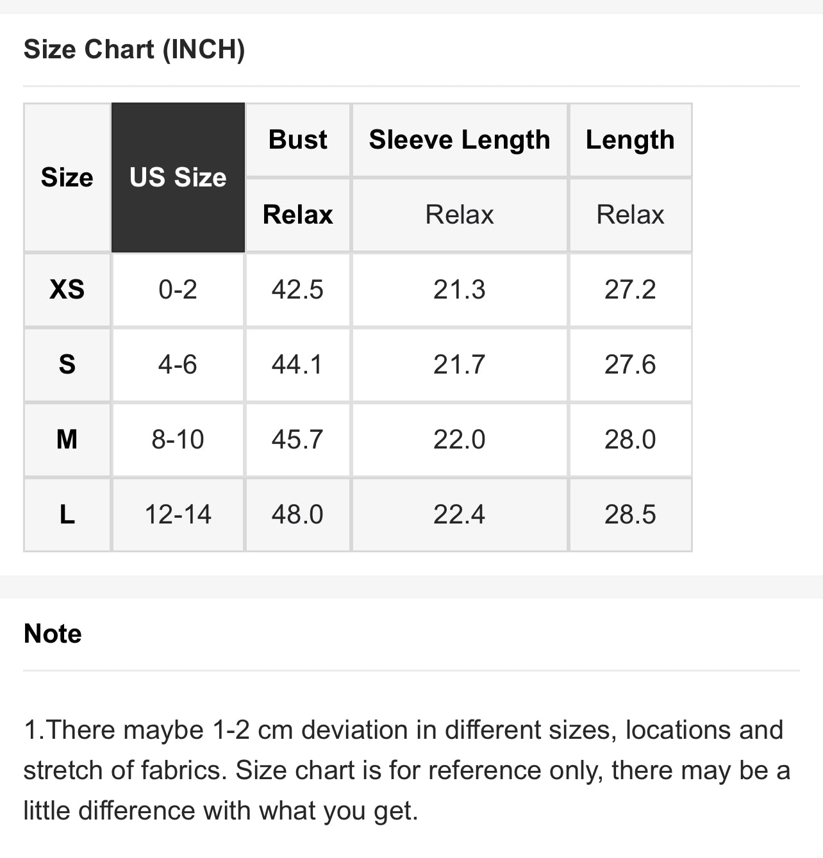Click the Size column header cell
The width and height of the screenshot is (823, 858).
coord(67,177)
